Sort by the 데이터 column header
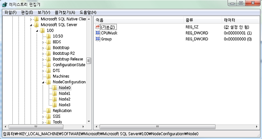This screenshot has height=139, width=262. [241, 20]
